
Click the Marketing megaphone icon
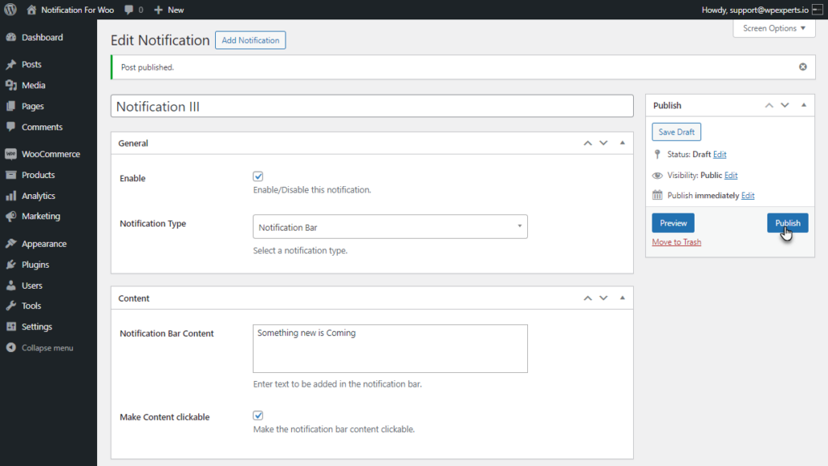[11, 216]
